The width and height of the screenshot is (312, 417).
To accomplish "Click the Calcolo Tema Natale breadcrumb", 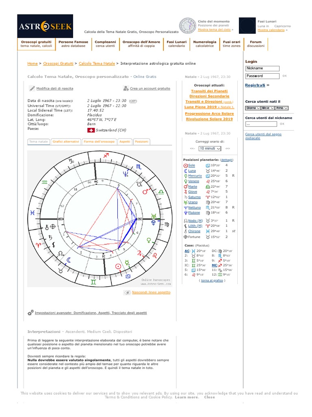I will pyautogui.click(x=97, y=64).
